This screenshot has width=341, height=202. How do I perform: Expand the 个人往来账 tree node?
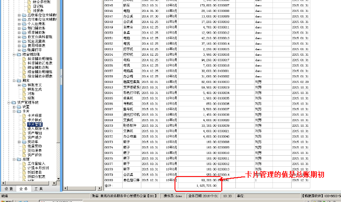pos(19,24)
